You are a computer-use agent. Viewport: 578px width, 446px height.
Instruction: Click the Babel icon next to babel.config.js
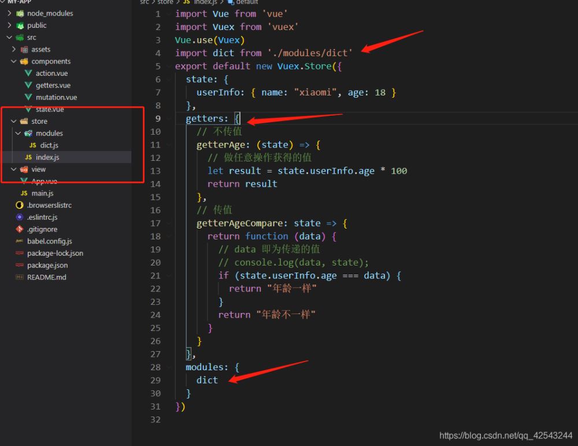20,241
